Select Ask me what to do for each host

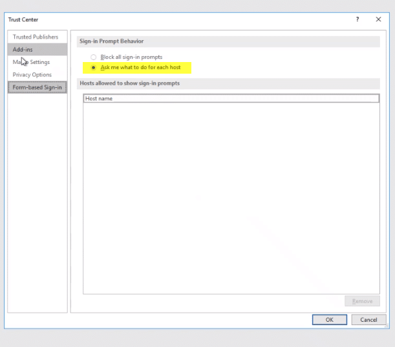[x=94, y=67]
